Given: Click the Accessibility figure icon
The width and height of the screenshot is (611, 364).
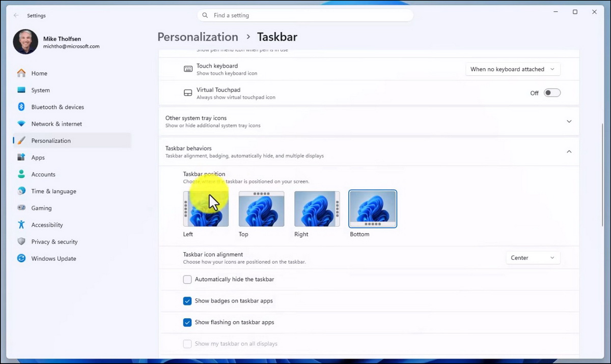Looking at the screenshot, I should [21, 224].
